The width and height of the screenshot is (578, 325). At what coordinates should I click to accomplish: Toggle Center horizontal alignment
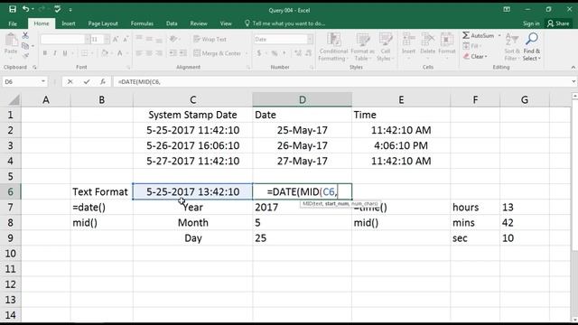(149, 53)
